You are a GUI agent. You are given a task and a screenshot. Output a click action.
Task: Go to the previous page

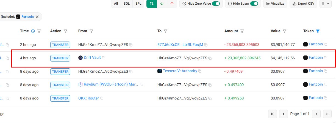point(284,114)
